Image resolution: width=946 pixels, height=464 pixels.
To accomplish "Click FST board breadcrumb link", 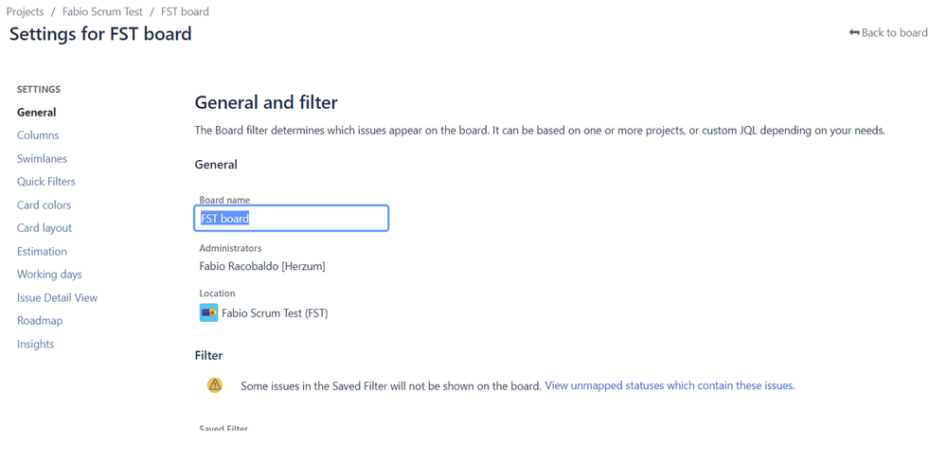I will click(185, 11).
